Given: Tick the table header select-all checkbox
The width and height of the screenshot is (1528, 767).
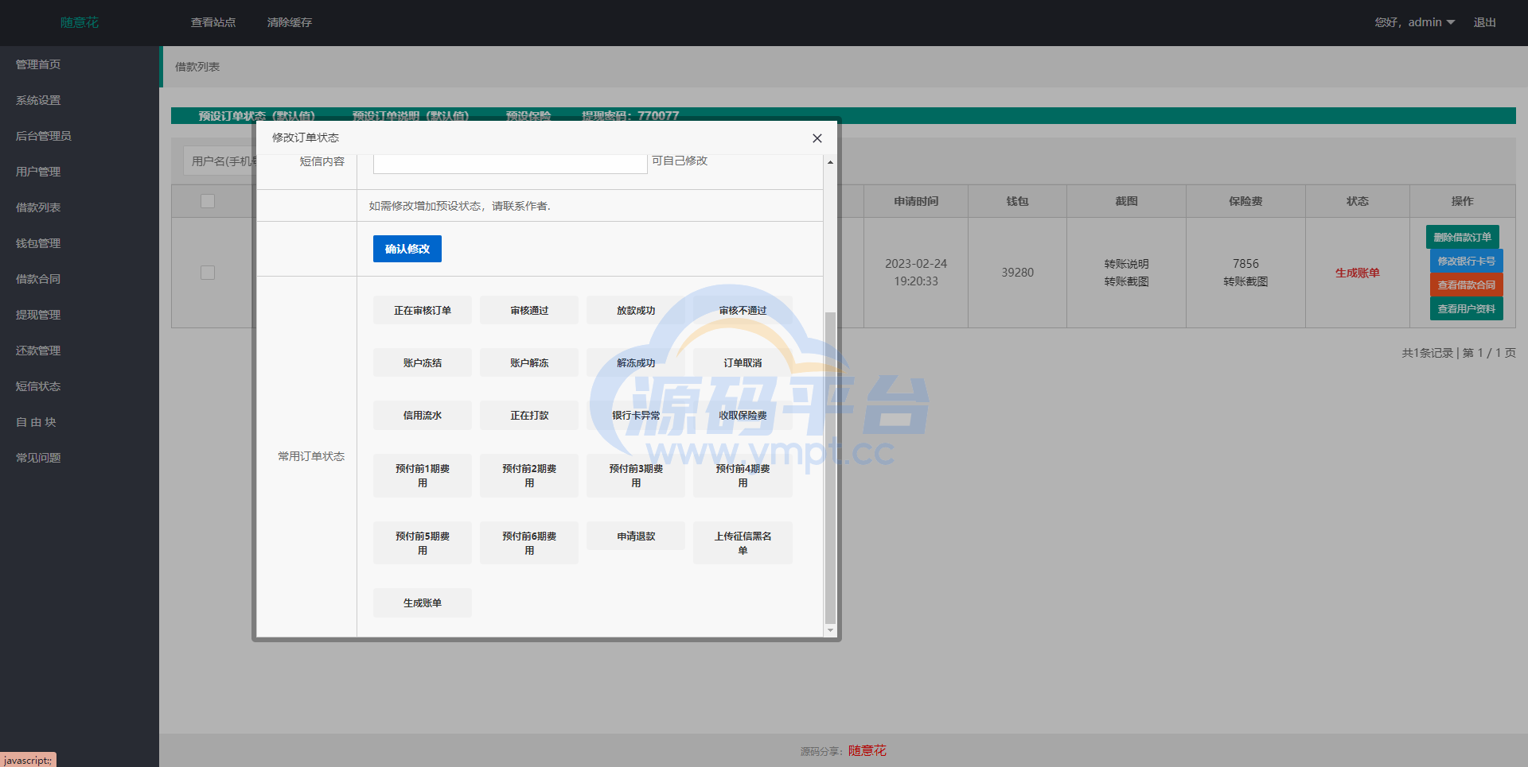Looking at the screenshot, I should (x=208, y=201).
